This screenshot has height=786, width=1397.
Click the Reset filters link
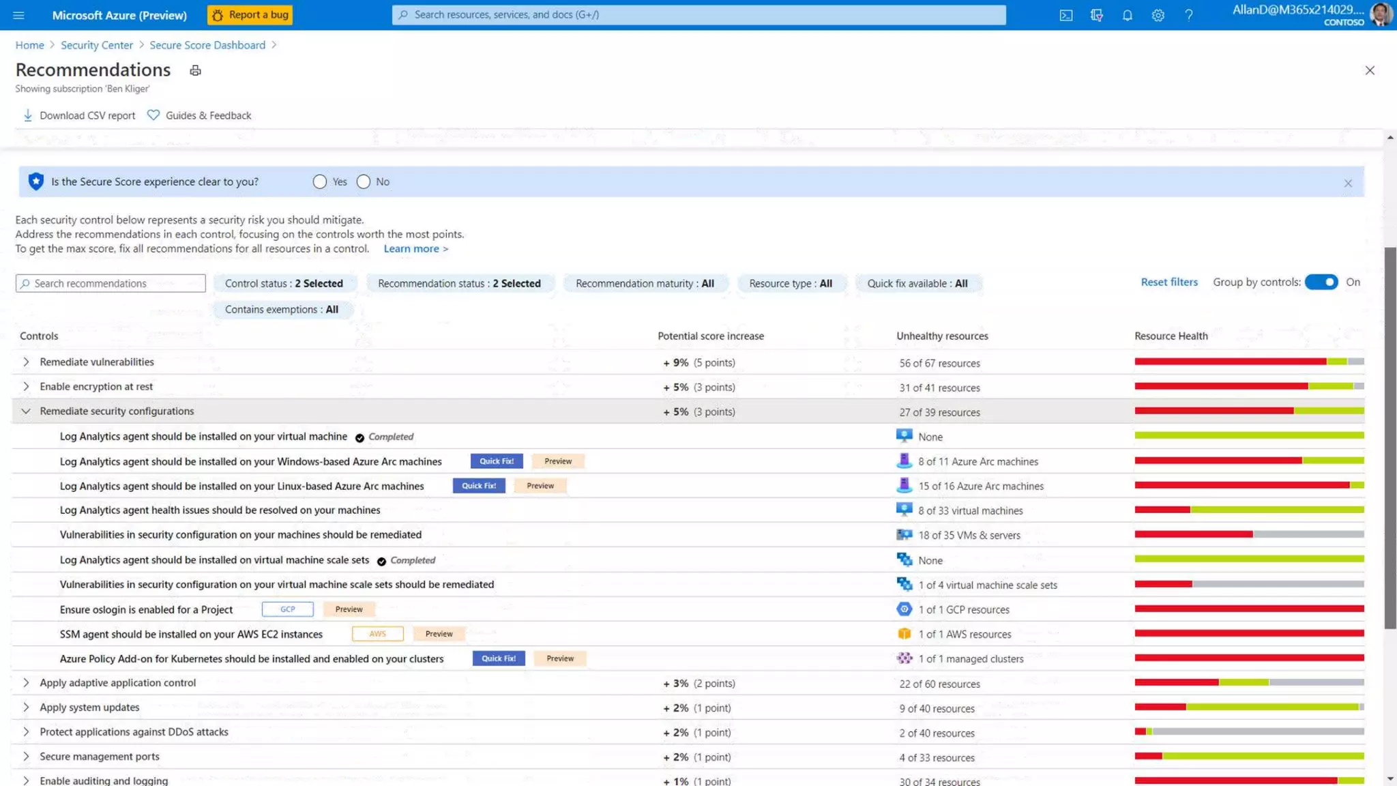pyautogui.click(x=1168, y=282)
